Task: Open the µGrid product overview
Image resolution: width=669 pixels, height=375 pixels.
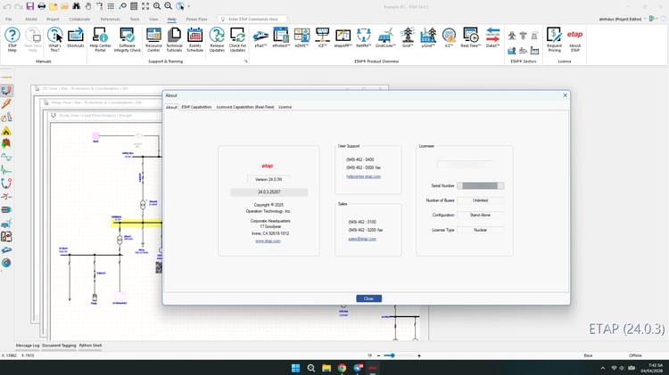Action: pos(428,37)
